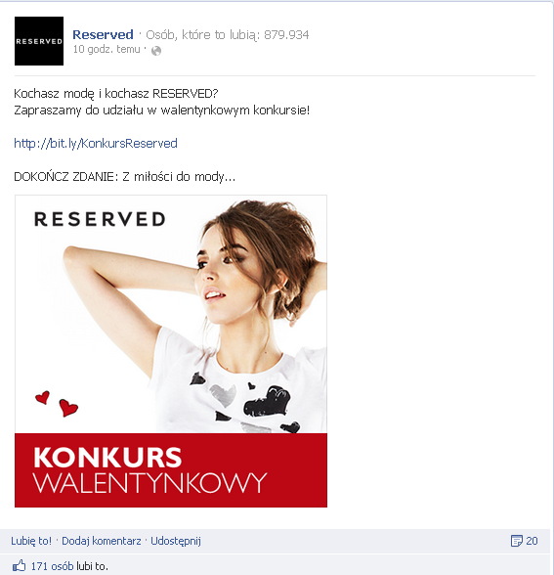Click 'Udostępnij' to share the post
This screenshot has height=575, width=554.
176,541
